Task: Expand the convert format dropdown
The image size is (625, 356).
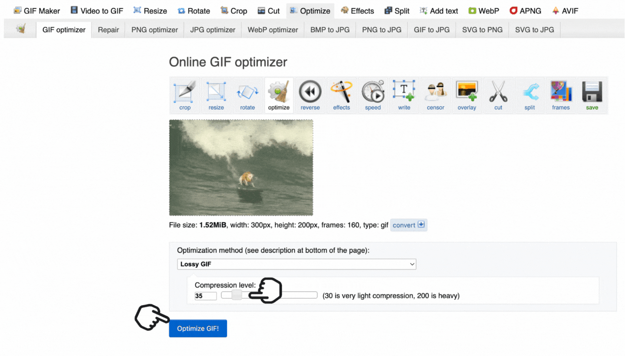Action: [x=408, y=225]
